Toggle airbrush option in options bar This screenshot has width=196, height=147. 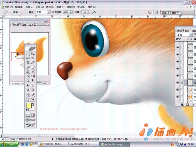point(94,12)
